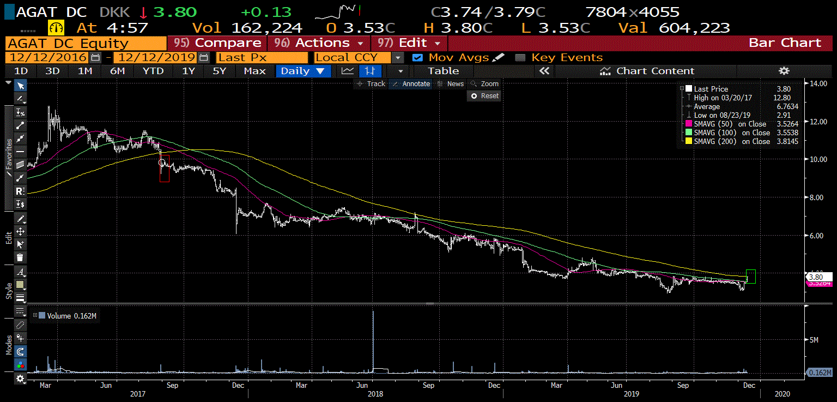
Task: Toggle the Track crosshair option
Action: (371, 84)
